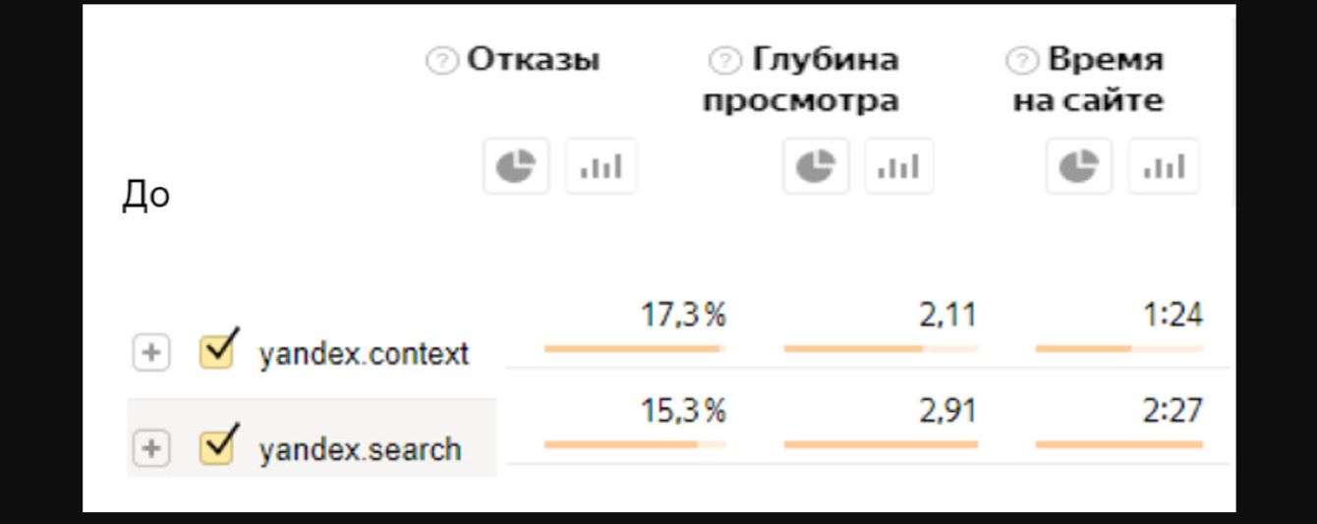
Task: Show bar chart for Время на сайте
Action: click(1164, 166)
